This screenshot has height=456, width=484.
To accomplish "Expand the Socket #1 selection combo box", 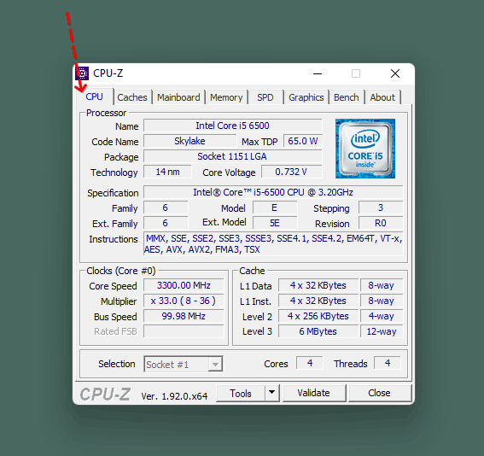I will [x=183, y=365].
